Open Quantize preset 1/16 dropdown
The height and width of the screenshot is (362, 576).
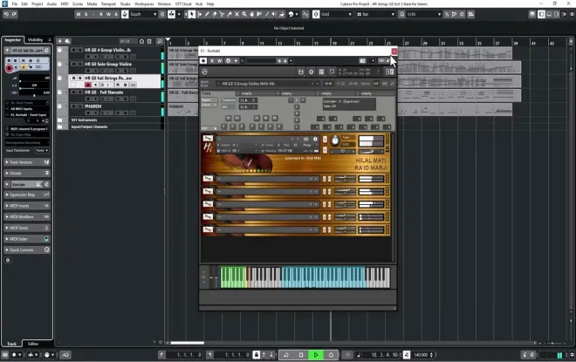[424, 14]
